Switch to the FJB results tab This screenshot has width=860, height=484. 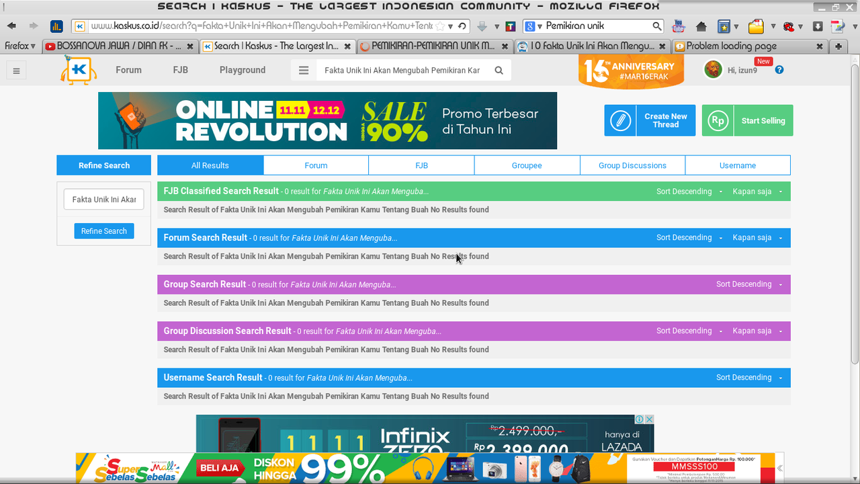(x=421, y=165)
